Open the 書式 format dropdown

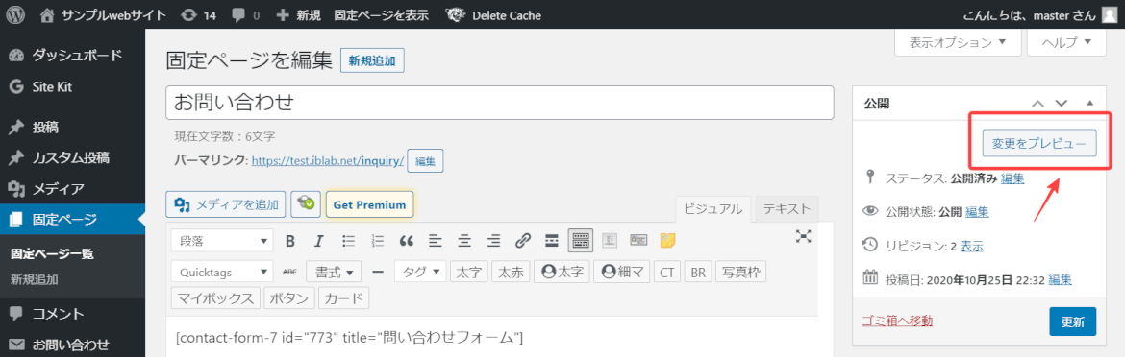pos(334,272)
